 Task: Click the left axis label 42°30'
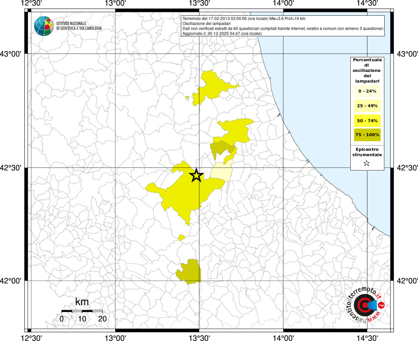tap(11, 168)
